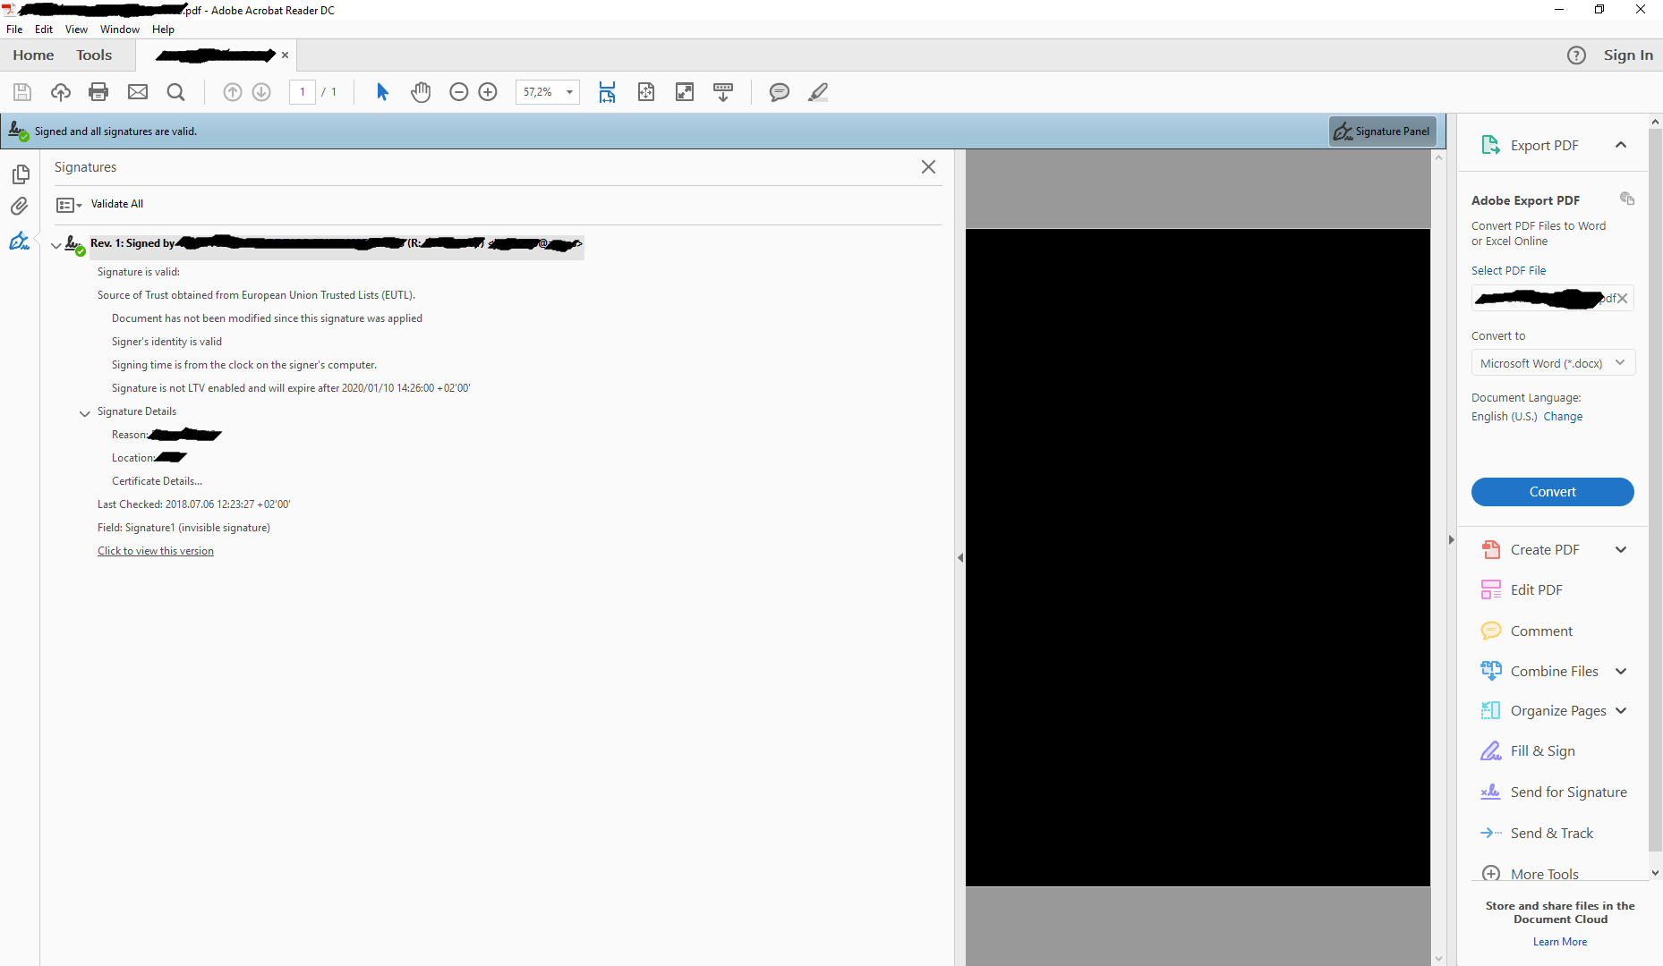Open the signatures options dropdown menu
Screen dimensions: 1663x966
69,205
